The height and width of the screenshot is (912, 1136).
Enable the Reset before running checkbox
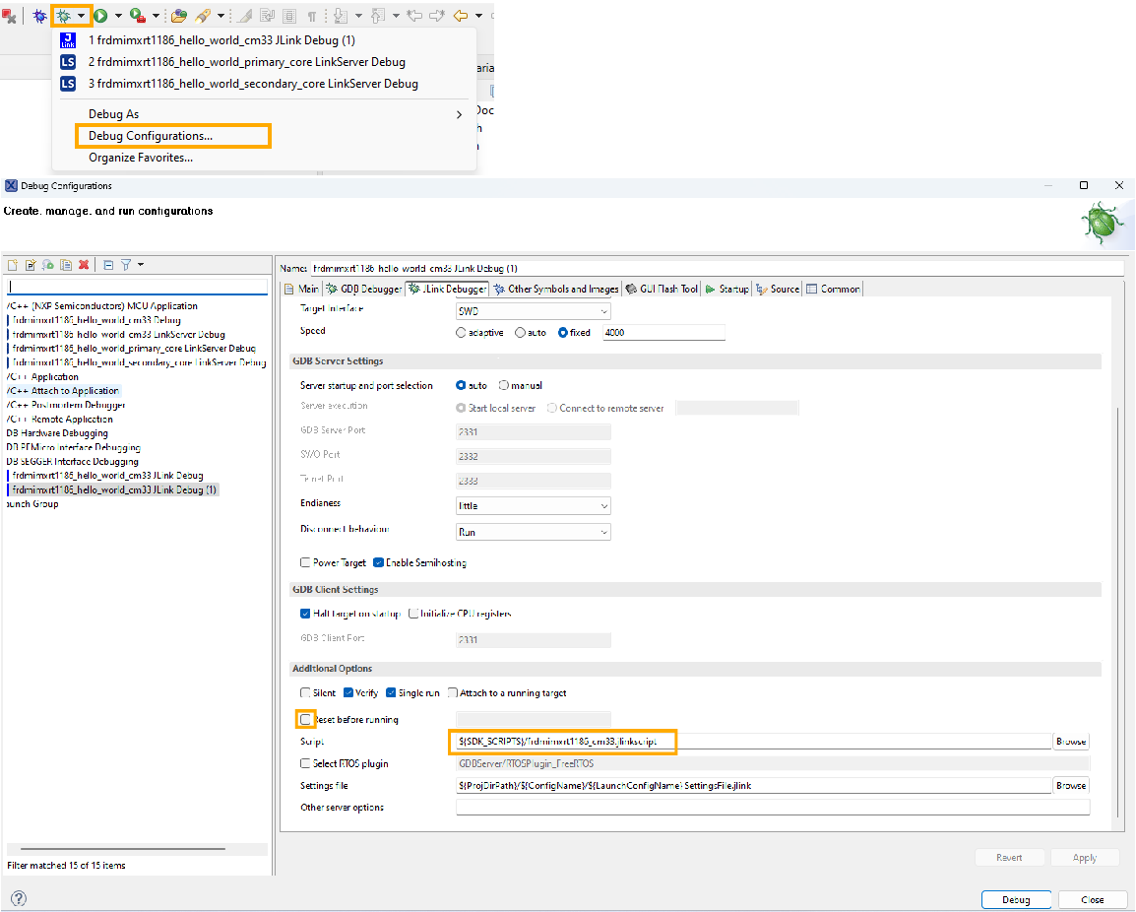306,720
